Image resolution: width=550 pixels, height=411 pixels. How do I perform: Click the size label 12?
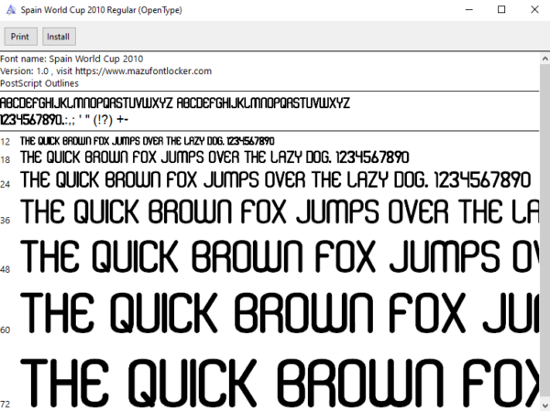pos(5,142)
